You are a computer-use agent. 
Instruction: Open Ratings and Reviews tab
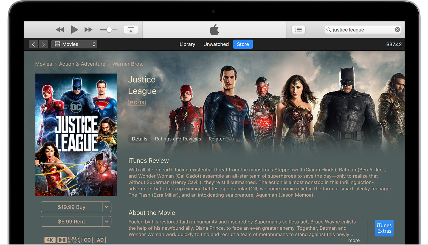pyautogui.click(x=178, y=139)
